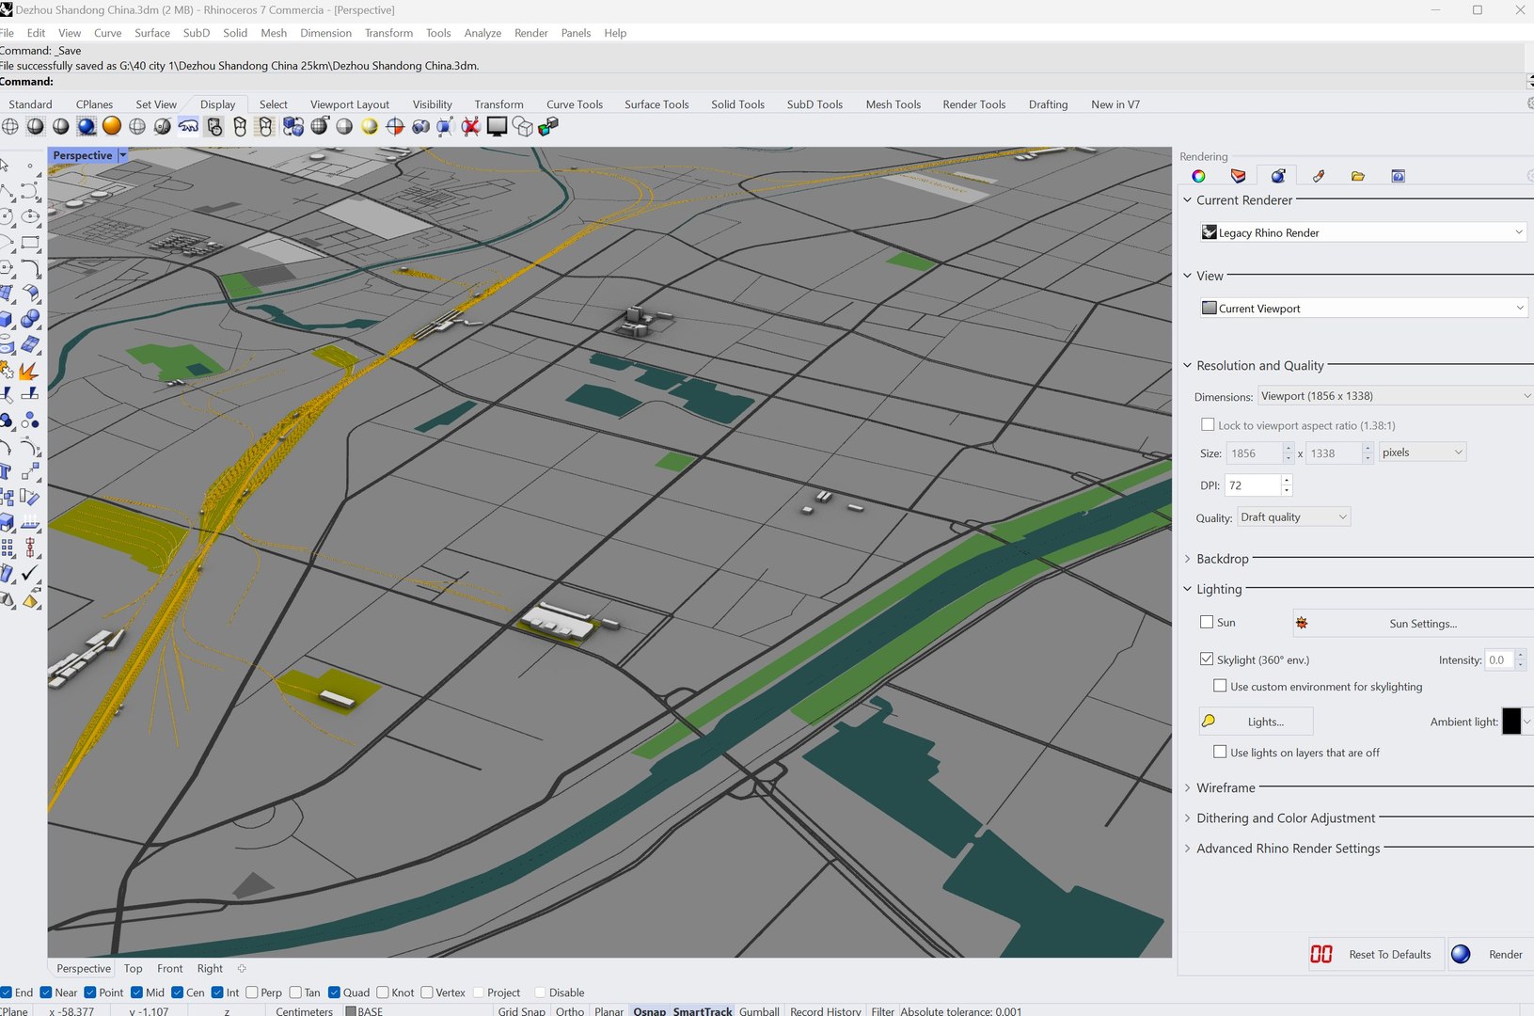
Task: Toggle Grid Snap in status bar
Action: tap(521, 1011)
